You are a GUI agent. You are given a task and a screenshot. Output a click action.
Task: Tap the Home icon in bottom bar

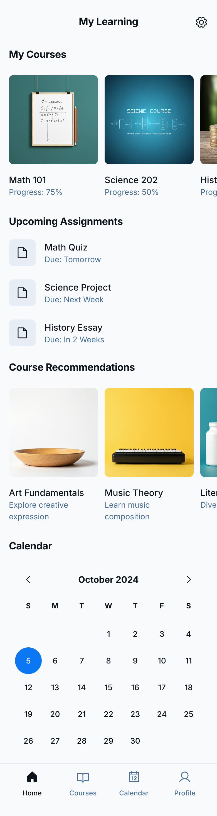[x=32, y=777]
